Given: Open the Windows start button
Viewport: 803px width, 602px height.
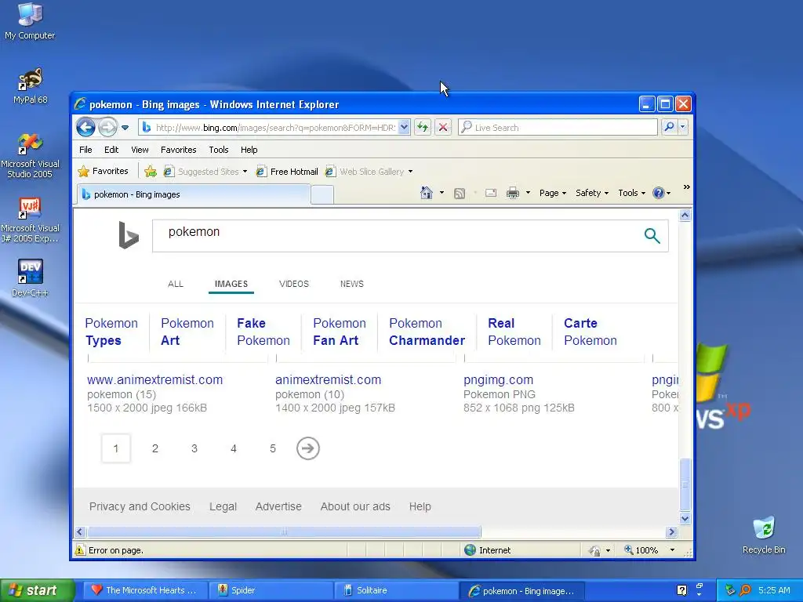Looking at the screenshot, I should tap(37, 590).
